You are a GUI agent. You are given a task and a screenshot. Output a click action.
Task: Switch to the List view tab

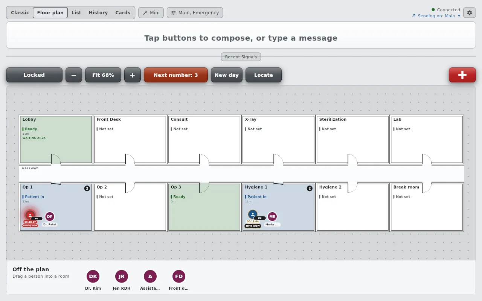point(76,13)
